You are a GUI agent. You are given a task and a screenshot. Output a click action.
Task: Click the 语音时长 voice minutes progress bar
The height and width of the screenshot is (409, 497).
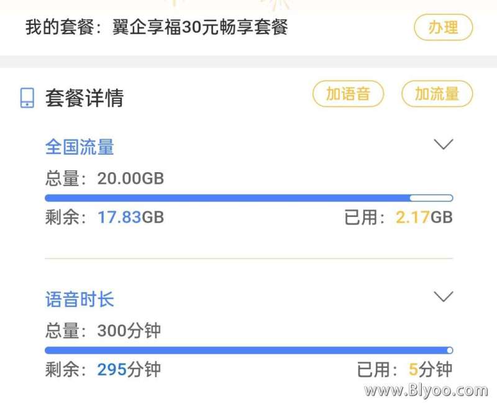(x=249, y=351)
